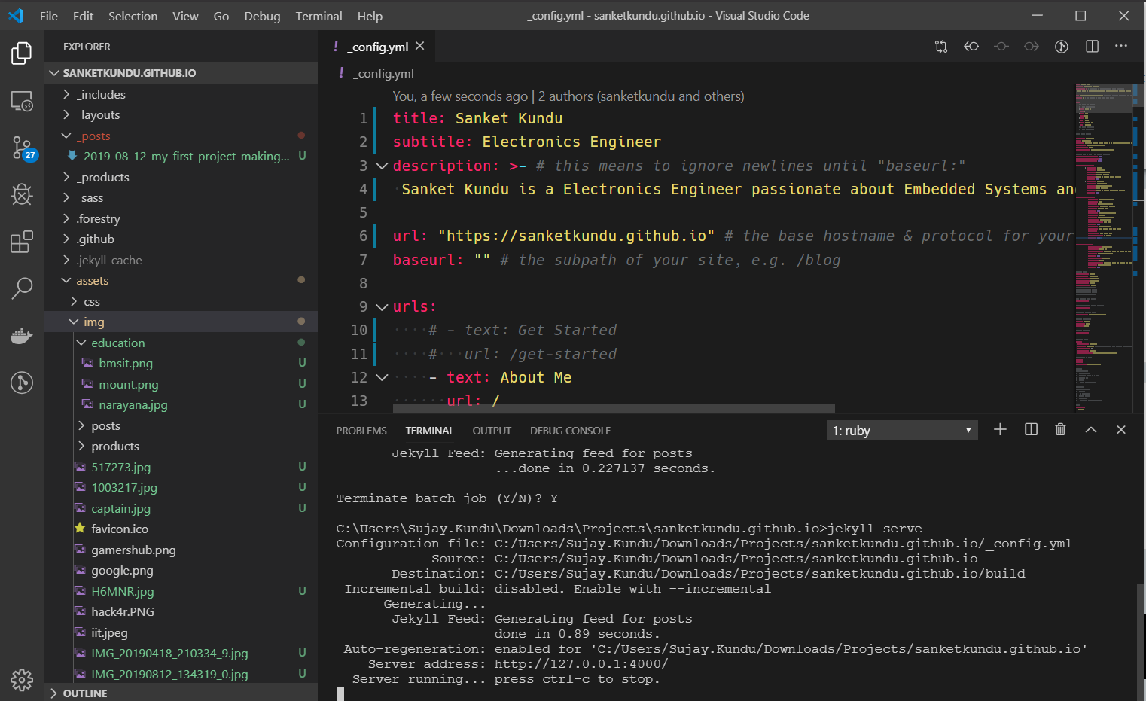Select the PROBLEMS tab

[361, 430]
